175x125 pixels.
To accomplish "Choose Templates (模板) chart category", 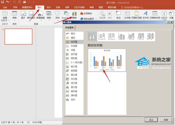I will (74, 38).
